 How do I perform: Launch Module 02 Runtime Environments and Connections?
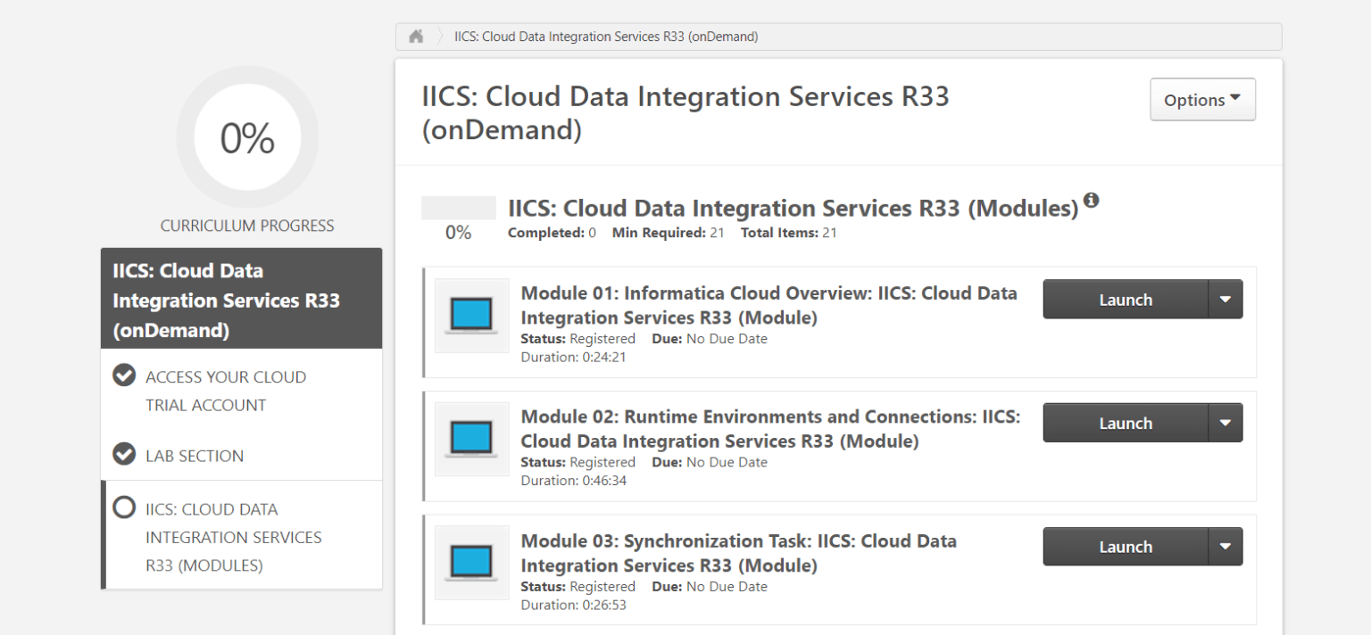pos(1126,422)
